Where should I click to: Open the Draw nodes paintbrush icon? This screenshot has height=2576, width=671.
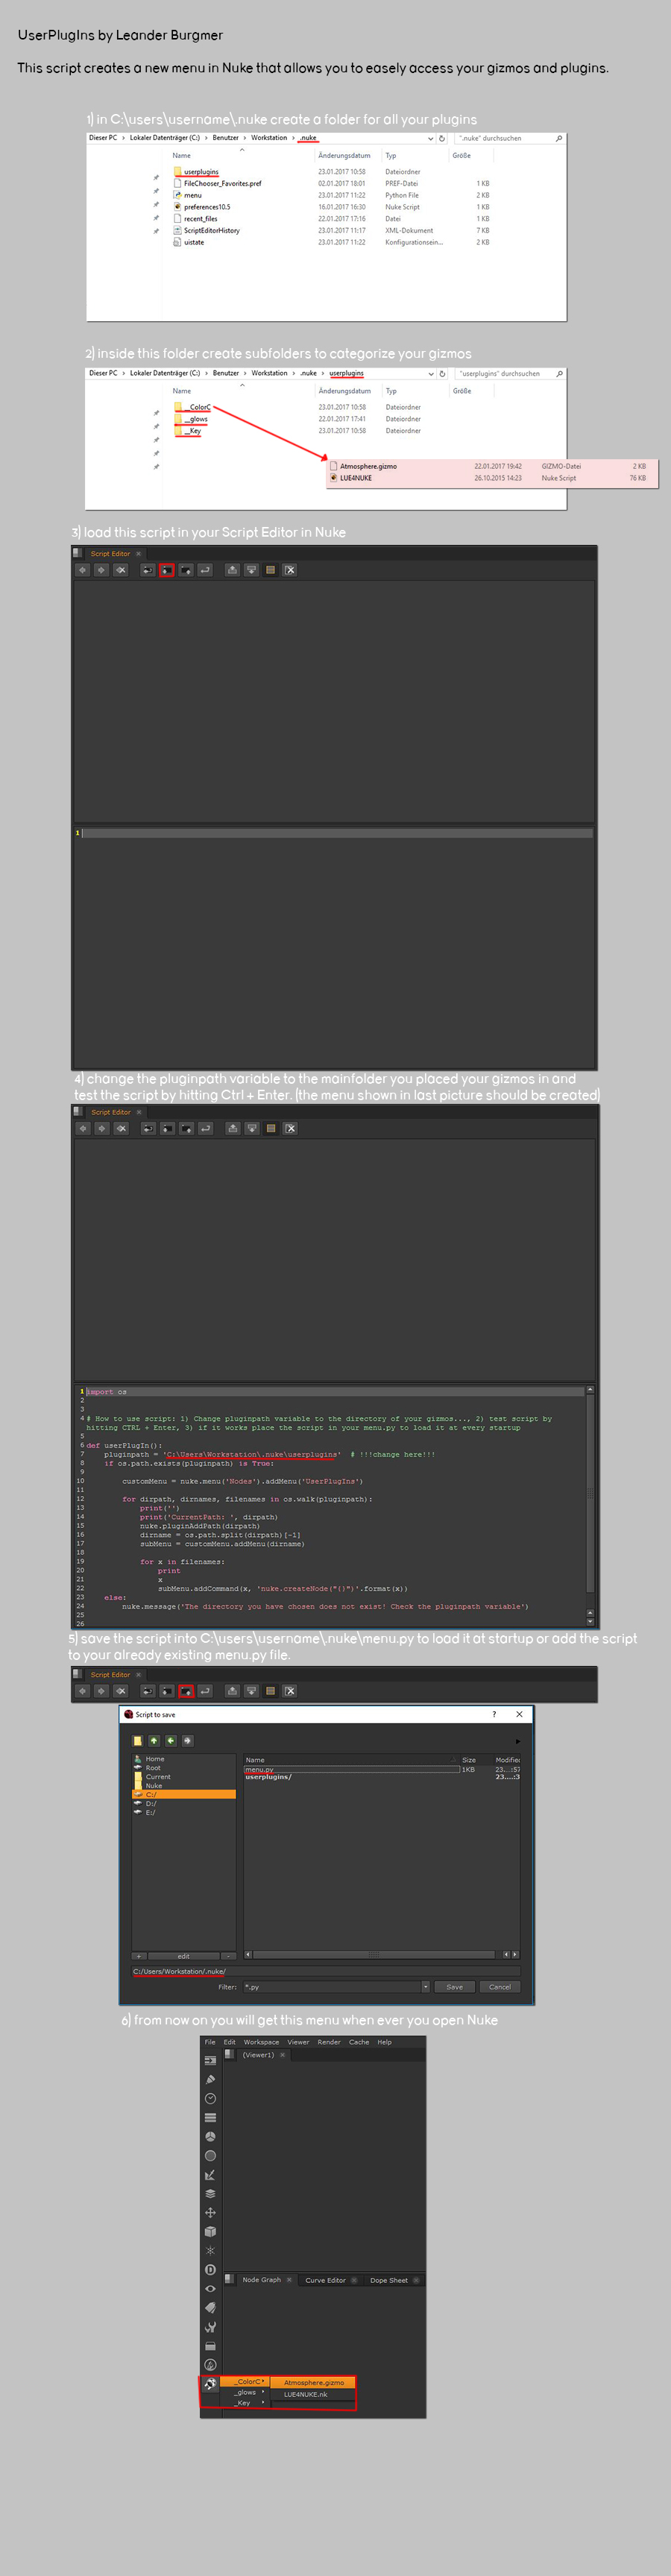210,2079
